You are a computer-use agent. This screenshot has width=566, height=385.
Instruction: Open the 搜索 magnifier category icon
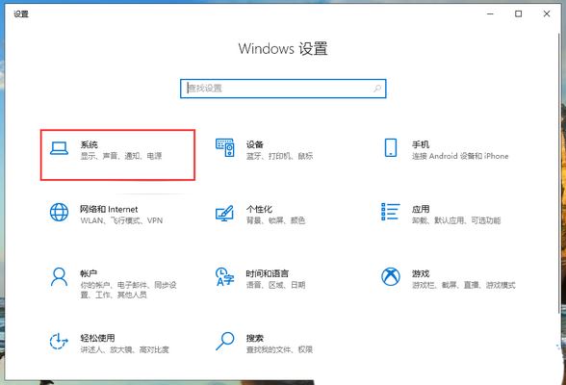point(225,341)
